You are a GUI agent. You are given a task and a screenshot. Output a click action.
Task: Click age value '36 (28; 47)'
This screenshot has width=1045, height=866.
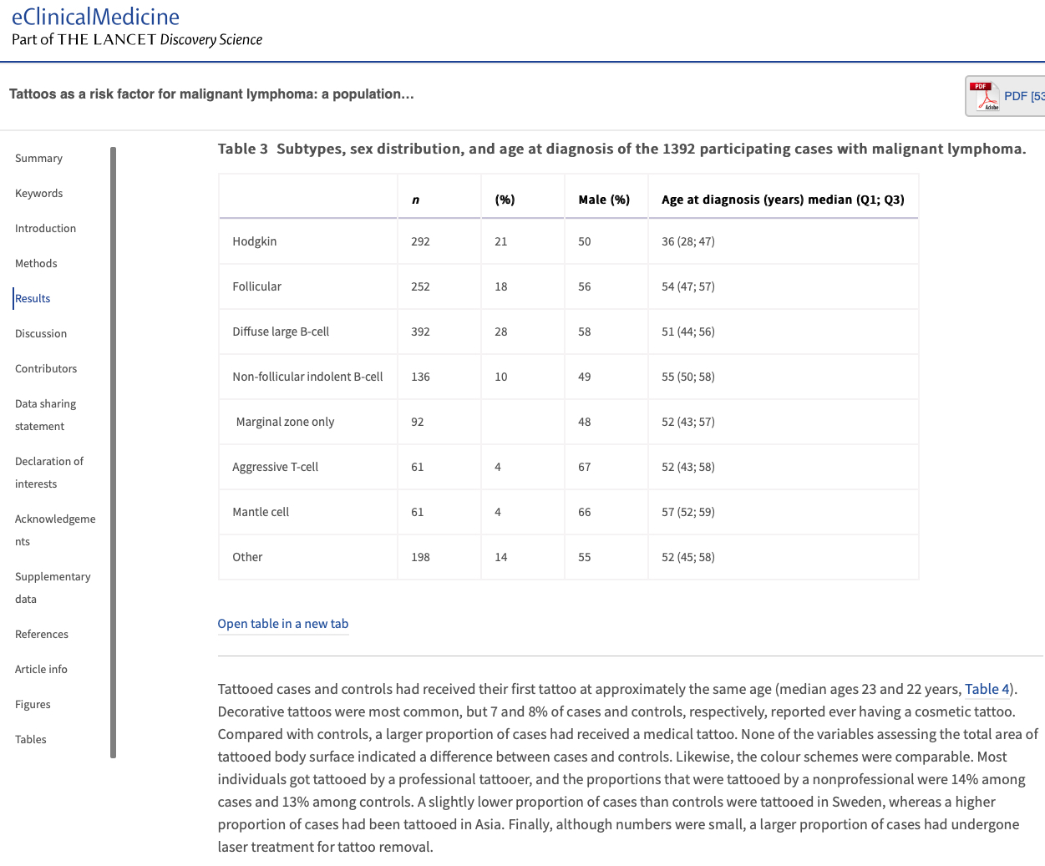click(x=688, y=241)
